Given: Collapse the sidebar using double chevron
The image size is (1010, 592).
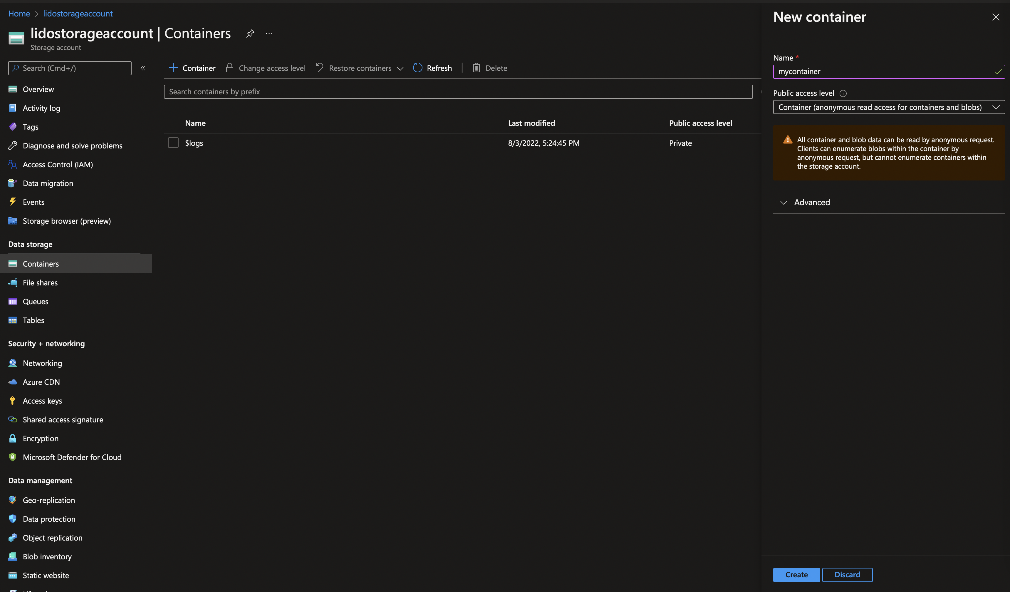Looking at the screenshot, I should (x=143, y=68).
